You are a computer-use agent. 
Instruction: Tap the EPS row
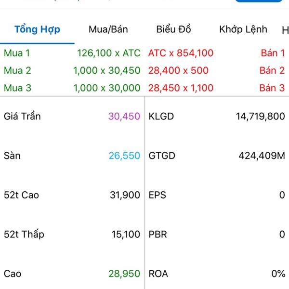pos(217,195)
